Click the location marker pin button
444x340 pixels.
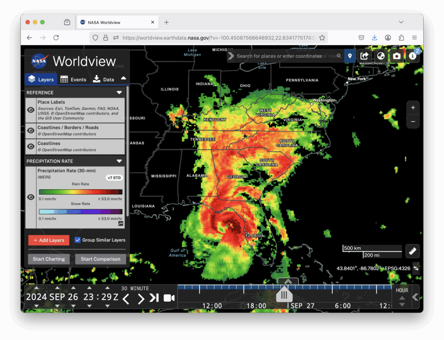tap(350, 56)
